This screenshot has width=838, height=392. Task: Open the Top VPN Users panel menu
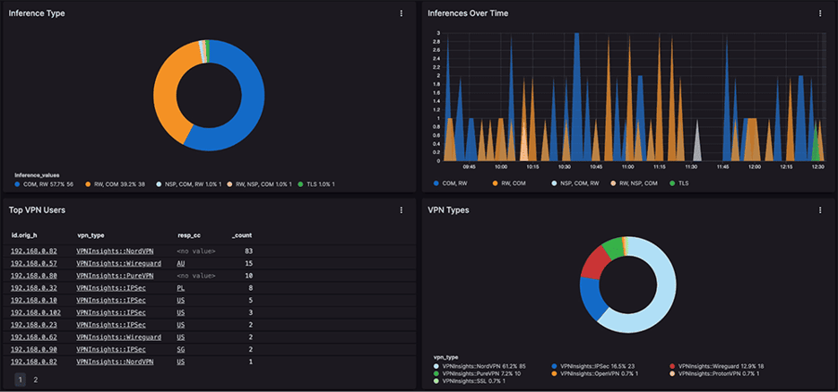[x=401, y=210]
